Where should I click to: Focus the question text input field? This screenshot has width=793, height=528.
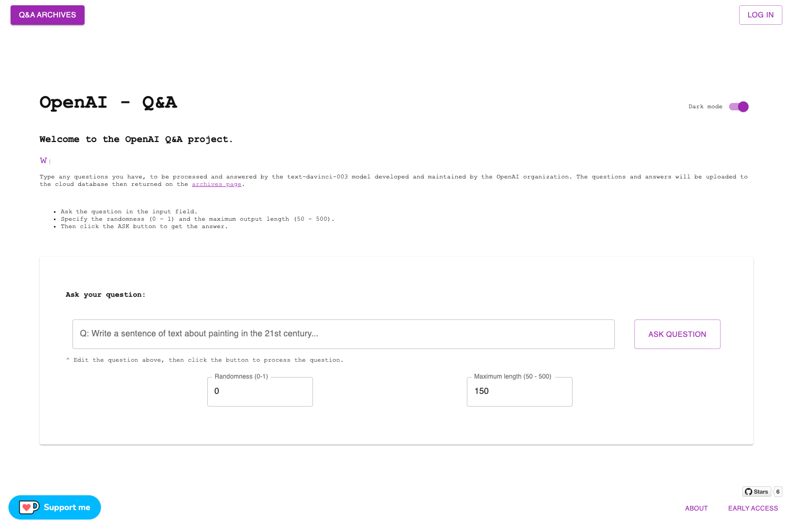[344, 334]
